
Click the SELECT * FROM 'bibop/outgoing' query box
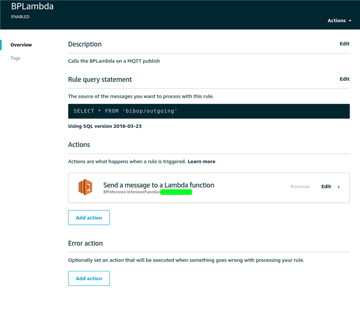[208, 111]
